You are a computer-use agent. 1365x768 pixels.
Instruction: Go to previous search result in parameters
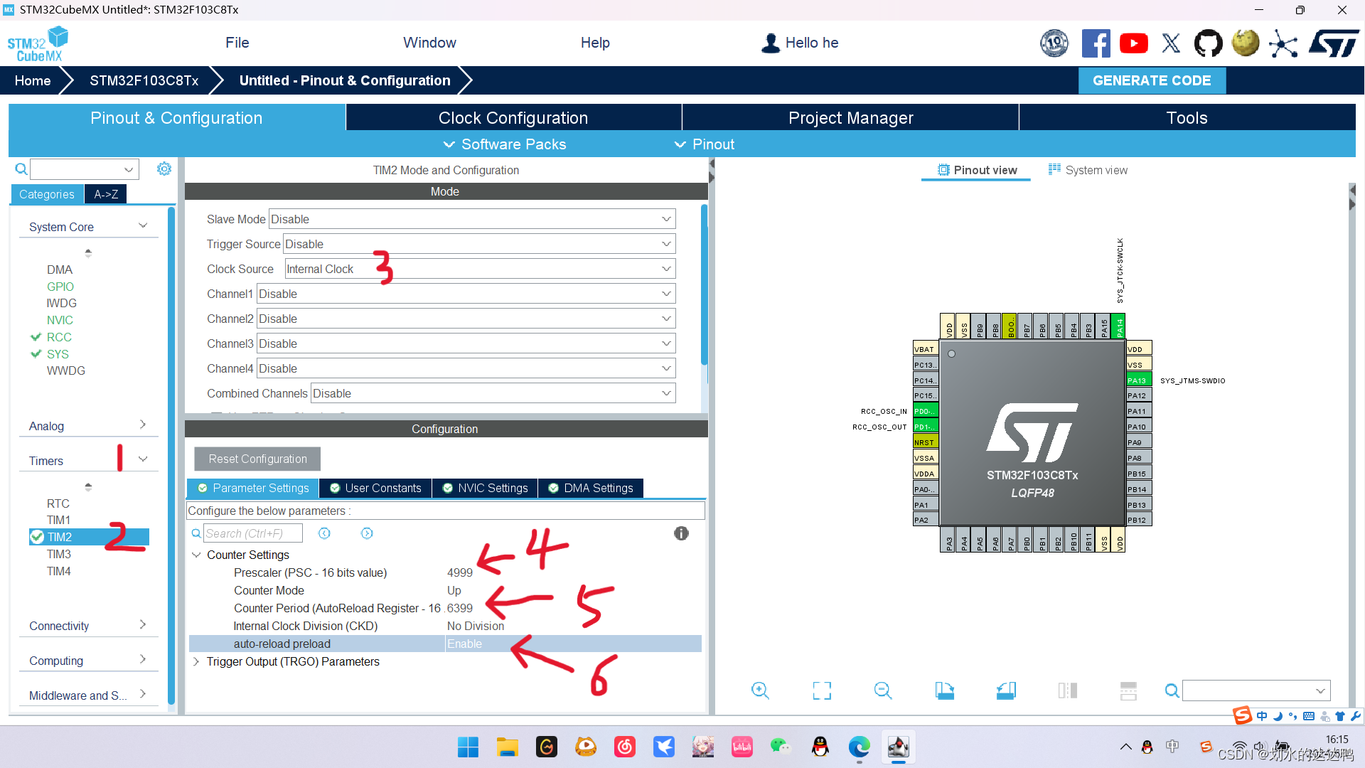point(324,533)
